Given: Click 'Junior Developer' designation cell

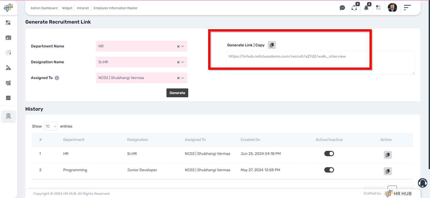Looking at the screenshot, I should click(142, 170).
